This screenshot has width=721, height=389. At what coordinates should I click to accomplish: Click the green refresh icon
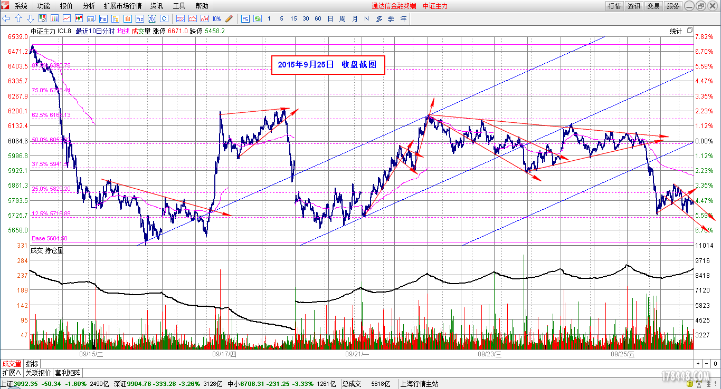point(258,18)
